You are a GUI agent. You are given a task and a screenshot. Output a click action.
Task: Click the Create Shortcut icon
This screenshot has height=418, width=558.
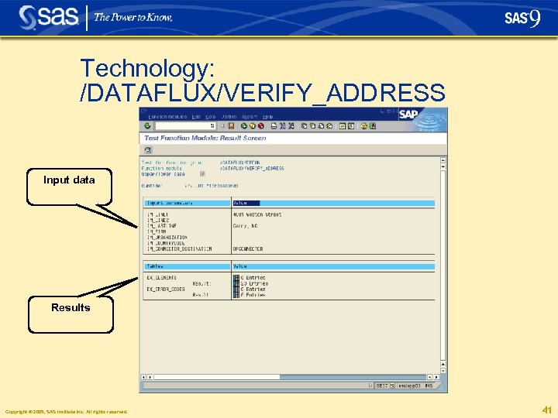351,126
